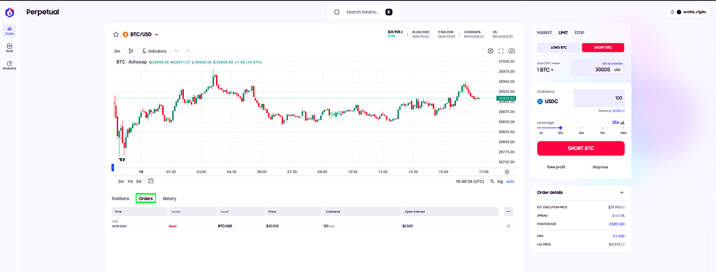Screen dimensions: 716x272
Task: Set the leverage slider to 50x
Action: tap(581, 128)
